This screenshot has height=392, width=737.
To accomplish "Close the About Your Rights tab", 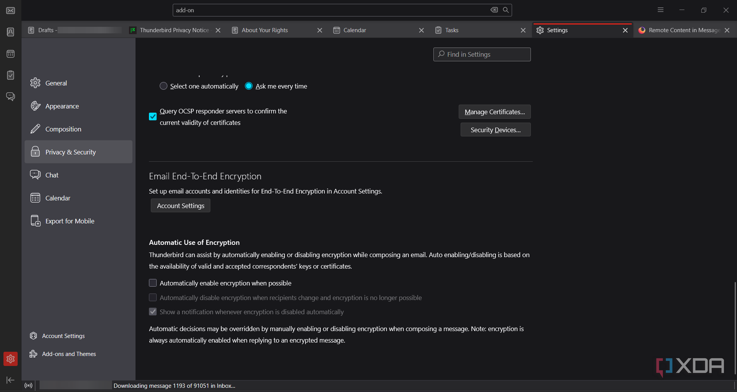I will [x=320, y=30].
